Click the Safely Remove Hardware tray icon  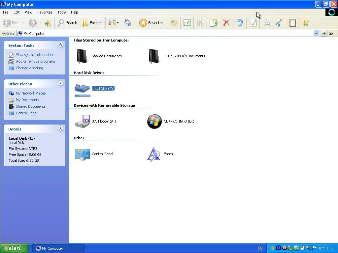290,248
